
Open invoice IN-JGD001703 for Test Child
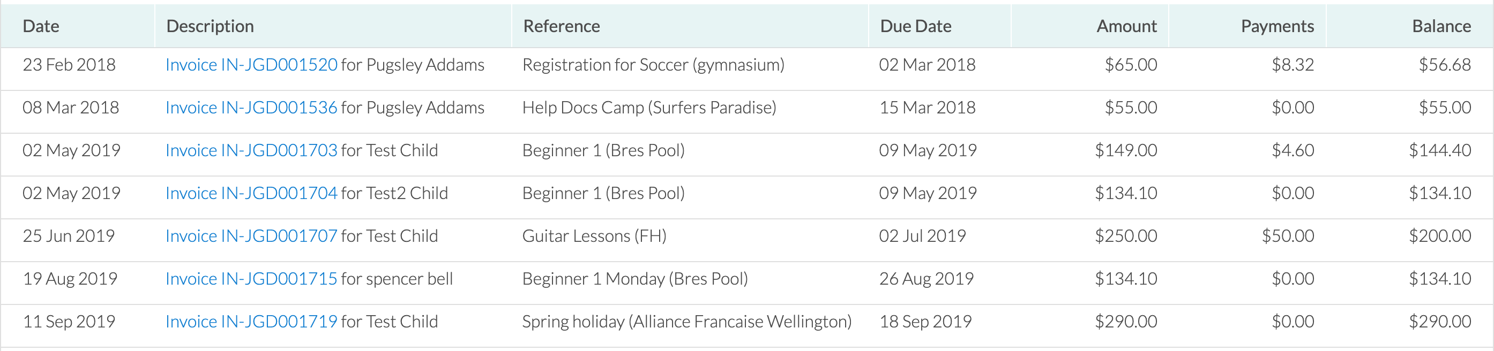251,150
